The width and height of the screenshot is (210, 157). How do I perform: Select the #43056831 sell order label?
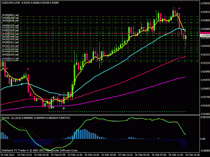pyautogui.click(x=10, y=15)
